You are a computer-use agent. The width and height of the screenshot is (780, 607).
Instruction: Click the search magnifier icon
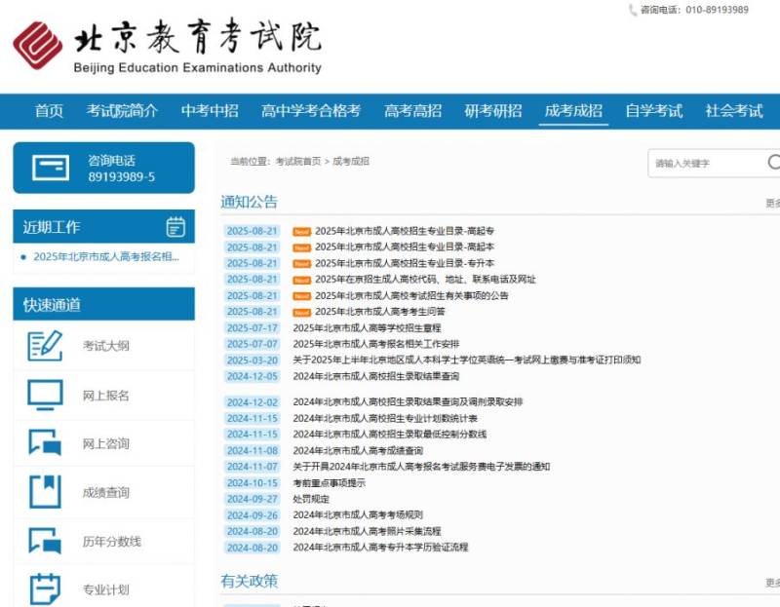[774, 163]
